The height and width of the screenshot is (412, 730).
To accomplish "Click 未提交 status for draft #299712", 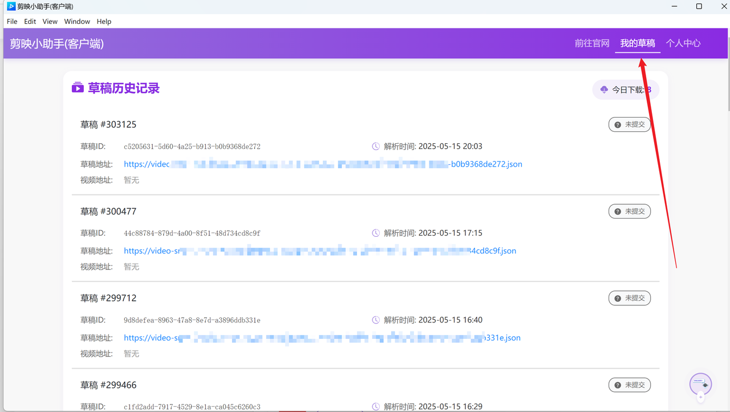I will [630, 298].
